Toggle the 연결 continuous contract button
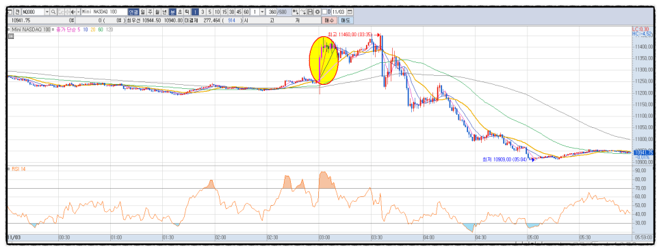Image resolution: width=661 pixels, height=251 pixels. pyautogui.click(x=133, y=12)
